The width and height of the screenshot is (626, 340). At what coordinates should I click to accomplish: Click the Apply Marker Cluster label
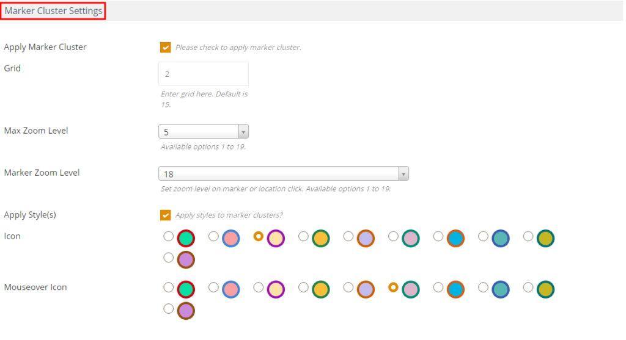pos(45,47)
